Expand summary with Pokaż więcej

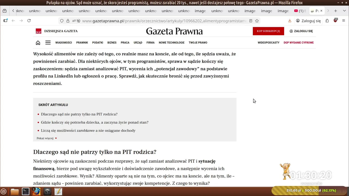pyautogui.click(x=47, y=138)
